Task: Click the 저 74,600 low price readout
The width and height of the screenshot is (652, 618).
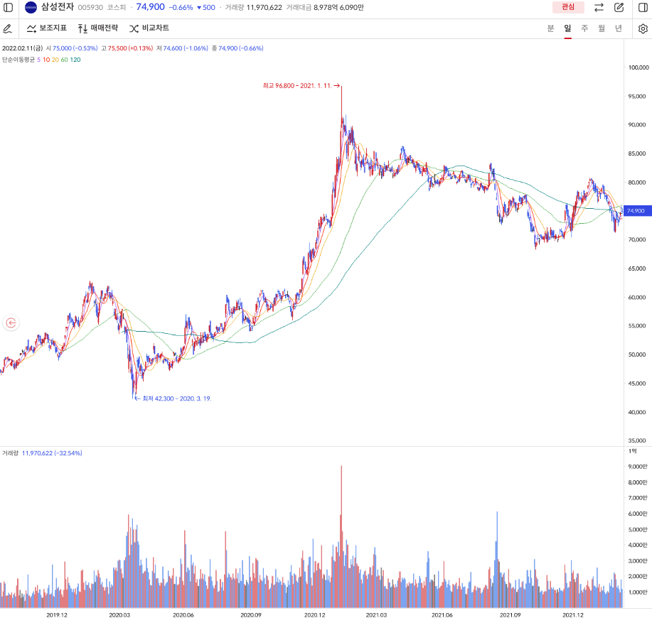Action: (182, 48)
